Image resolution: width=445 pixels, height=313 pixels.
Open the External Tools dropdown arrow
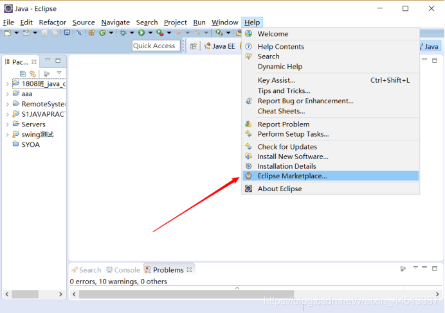tap(228, 33)
